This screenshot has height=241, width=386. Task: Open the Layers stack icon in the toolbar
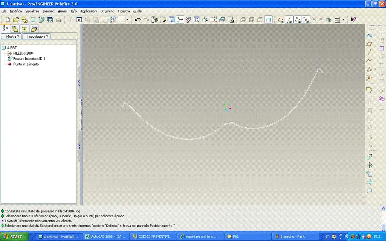pos(222,20)
